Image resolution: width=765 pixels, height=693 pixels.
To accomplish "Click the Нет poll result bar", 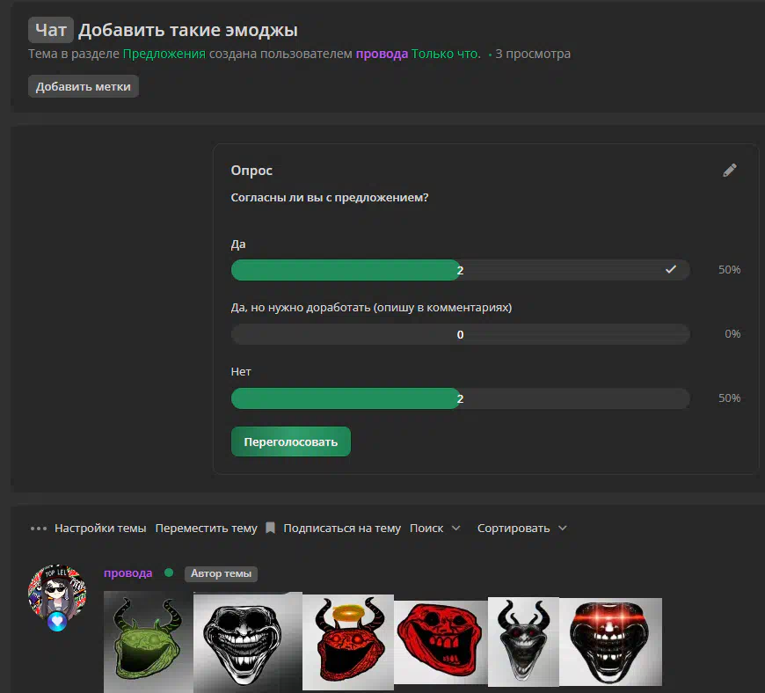I will pyautogui.click(x=461, y=398).
